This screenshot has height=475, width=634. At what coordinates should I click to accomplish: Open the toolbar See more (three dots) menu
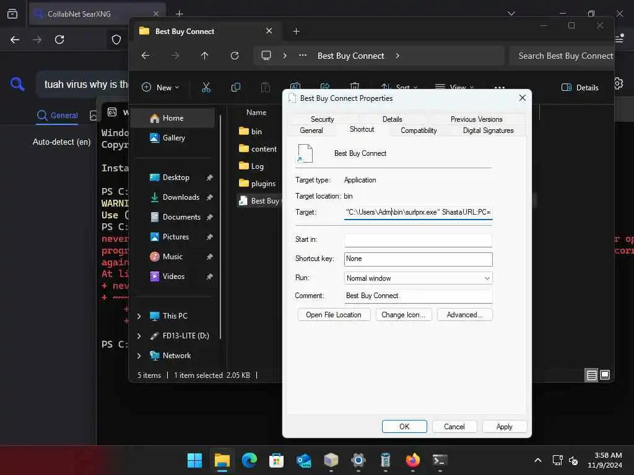(500, 87)
